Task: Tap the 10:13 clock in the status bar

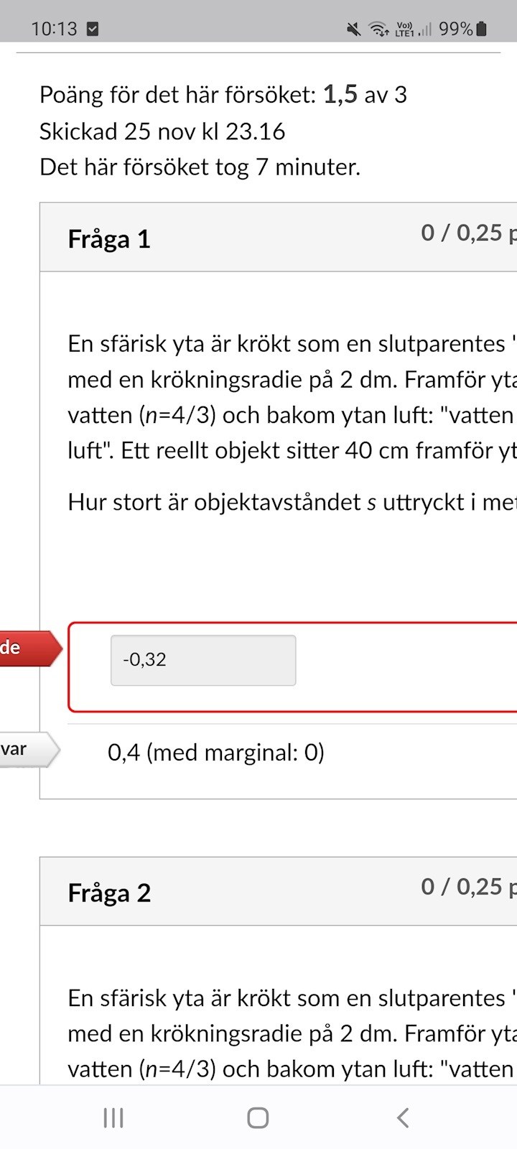Action: click(x=54, y=29)
